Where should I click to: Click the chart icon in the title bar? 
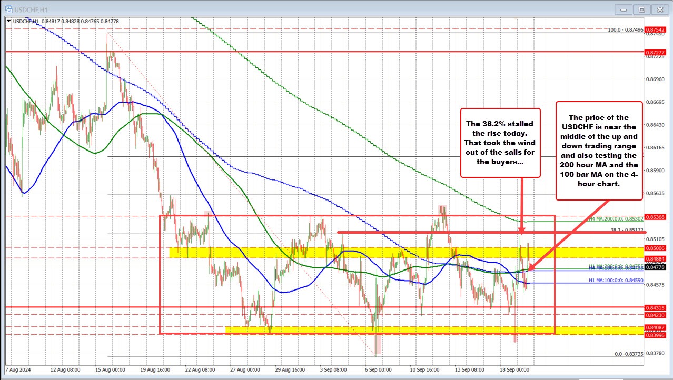point(6,9)
